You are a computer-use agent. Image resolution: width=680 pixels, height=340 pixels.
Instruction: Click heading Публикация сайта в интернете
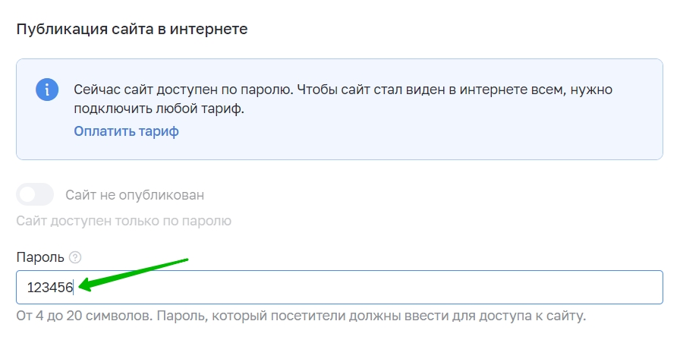pos(132,30)
